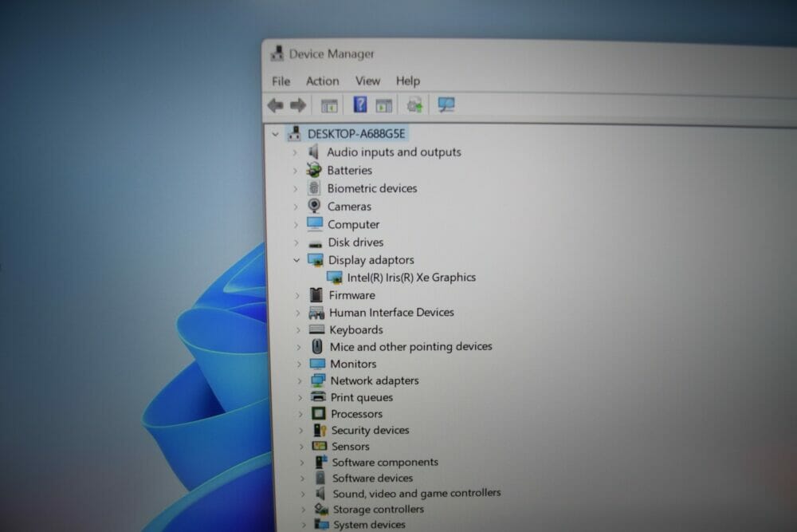Click the Back arrow toolbar button
The width and height of the screenshot is (797, 532).
point(276,105)
